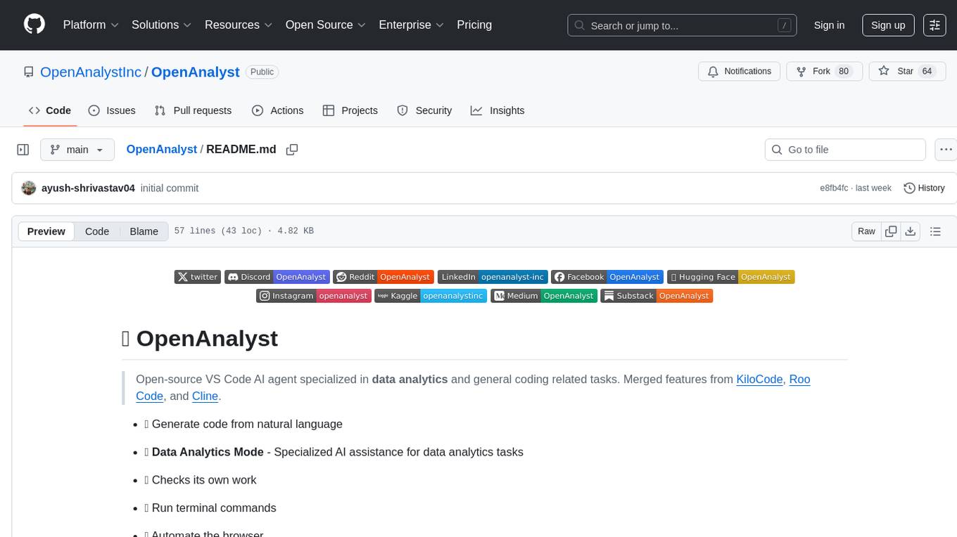Expand the Open Source menu

click(x=326, y=25)
